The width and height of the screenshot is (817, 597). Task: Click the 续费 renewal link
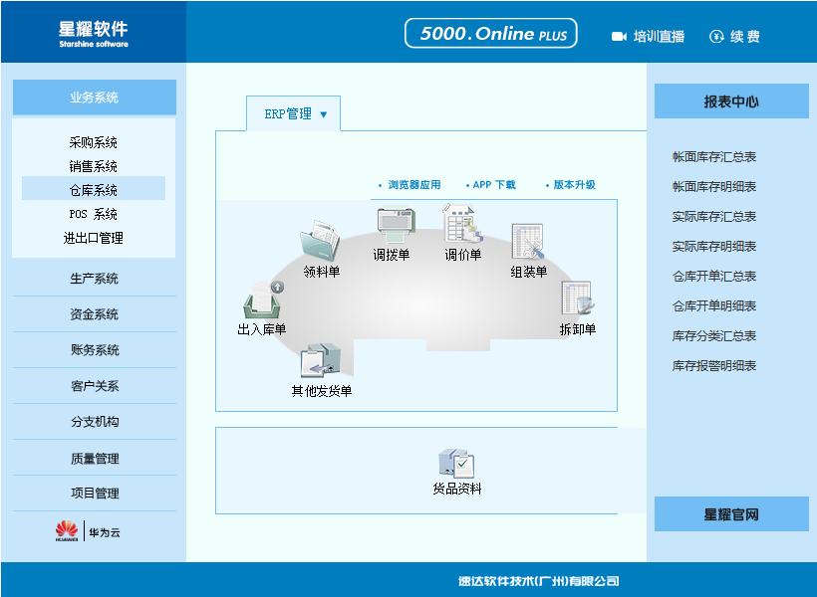[x=745, y=37]
